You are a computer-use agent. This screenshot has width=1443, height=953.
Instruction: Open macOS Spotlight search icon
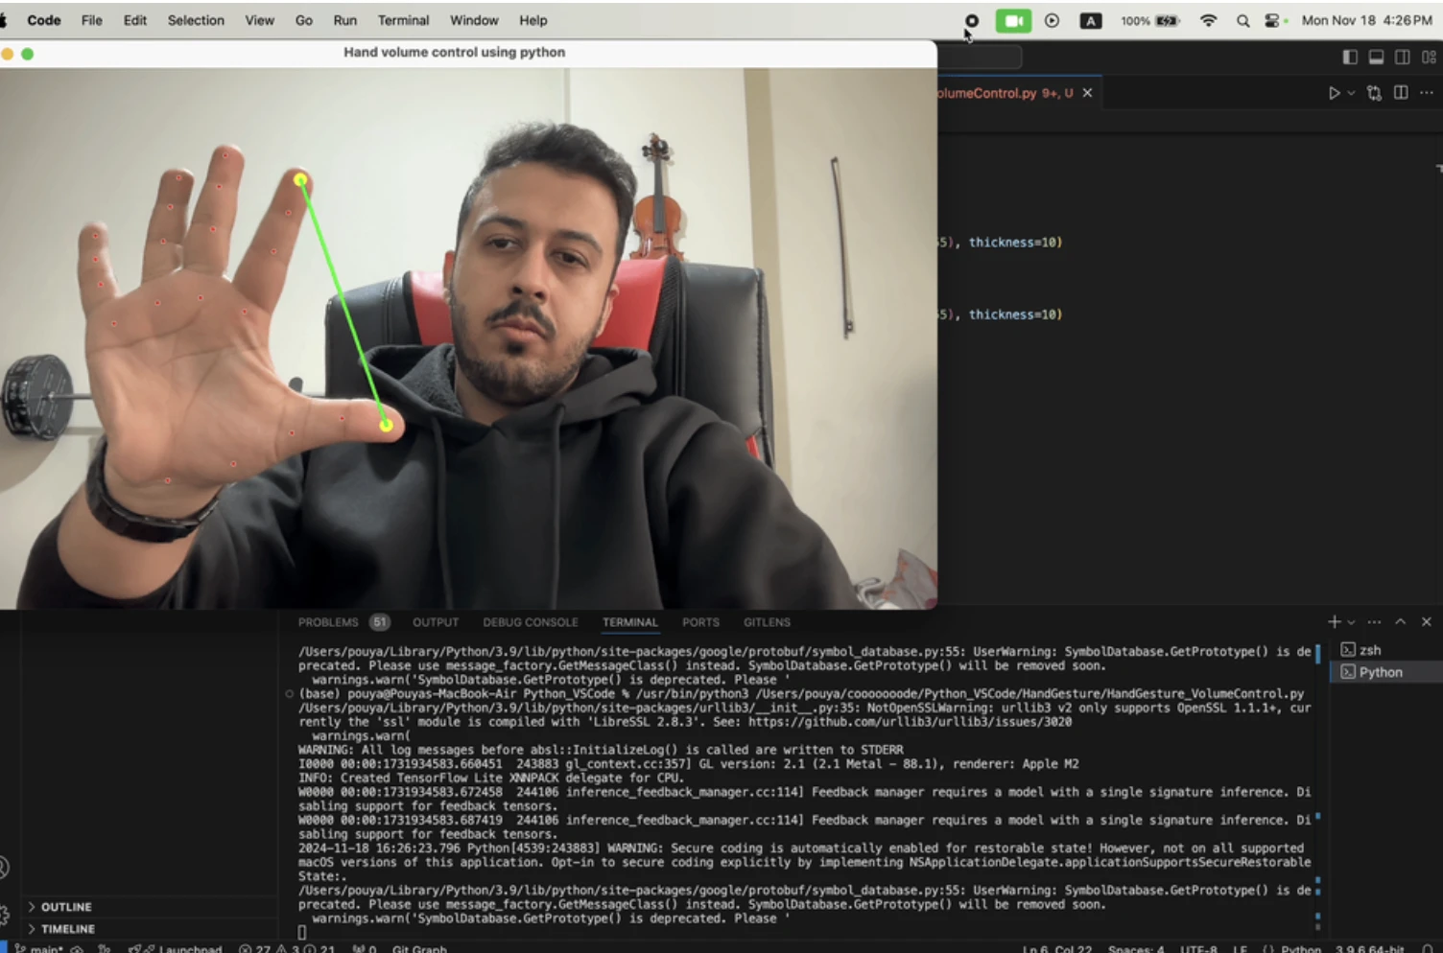pyautogui.click(x=1242, y=20)
